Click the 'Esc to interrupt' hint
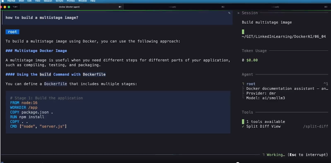Viewport: 331px width, 163px height. point(308,155)
